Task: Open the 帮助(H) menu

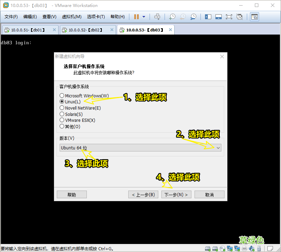Action: 117,17
